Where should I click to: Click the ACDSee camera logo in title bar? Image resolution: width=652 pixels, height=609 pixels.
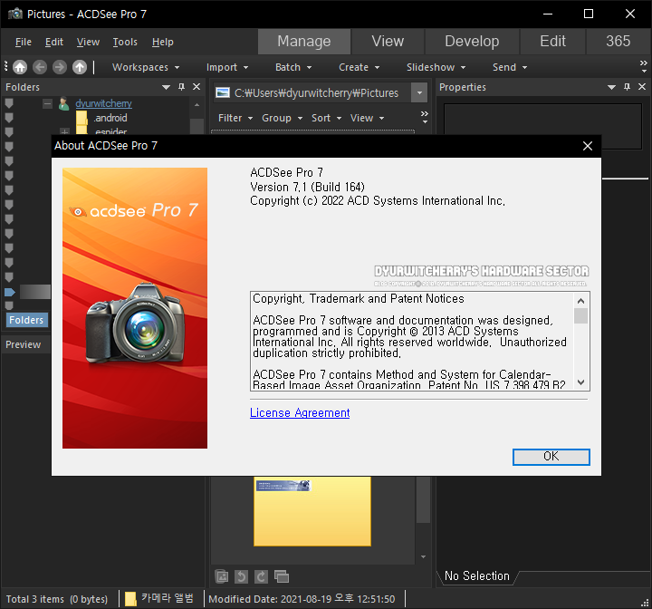click(15, 14)
